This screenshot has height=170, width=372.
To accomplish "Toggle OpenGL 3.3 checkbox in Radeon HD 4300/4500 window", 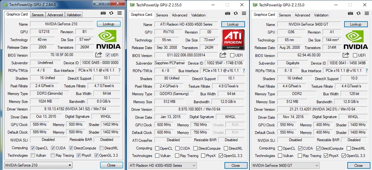I will click(221, 156).
